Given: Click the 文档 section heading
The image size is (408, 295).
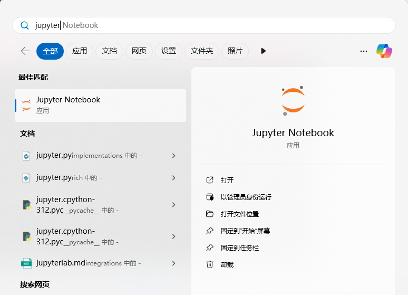Looking at the screenshot, I should [x=27, y=134].
